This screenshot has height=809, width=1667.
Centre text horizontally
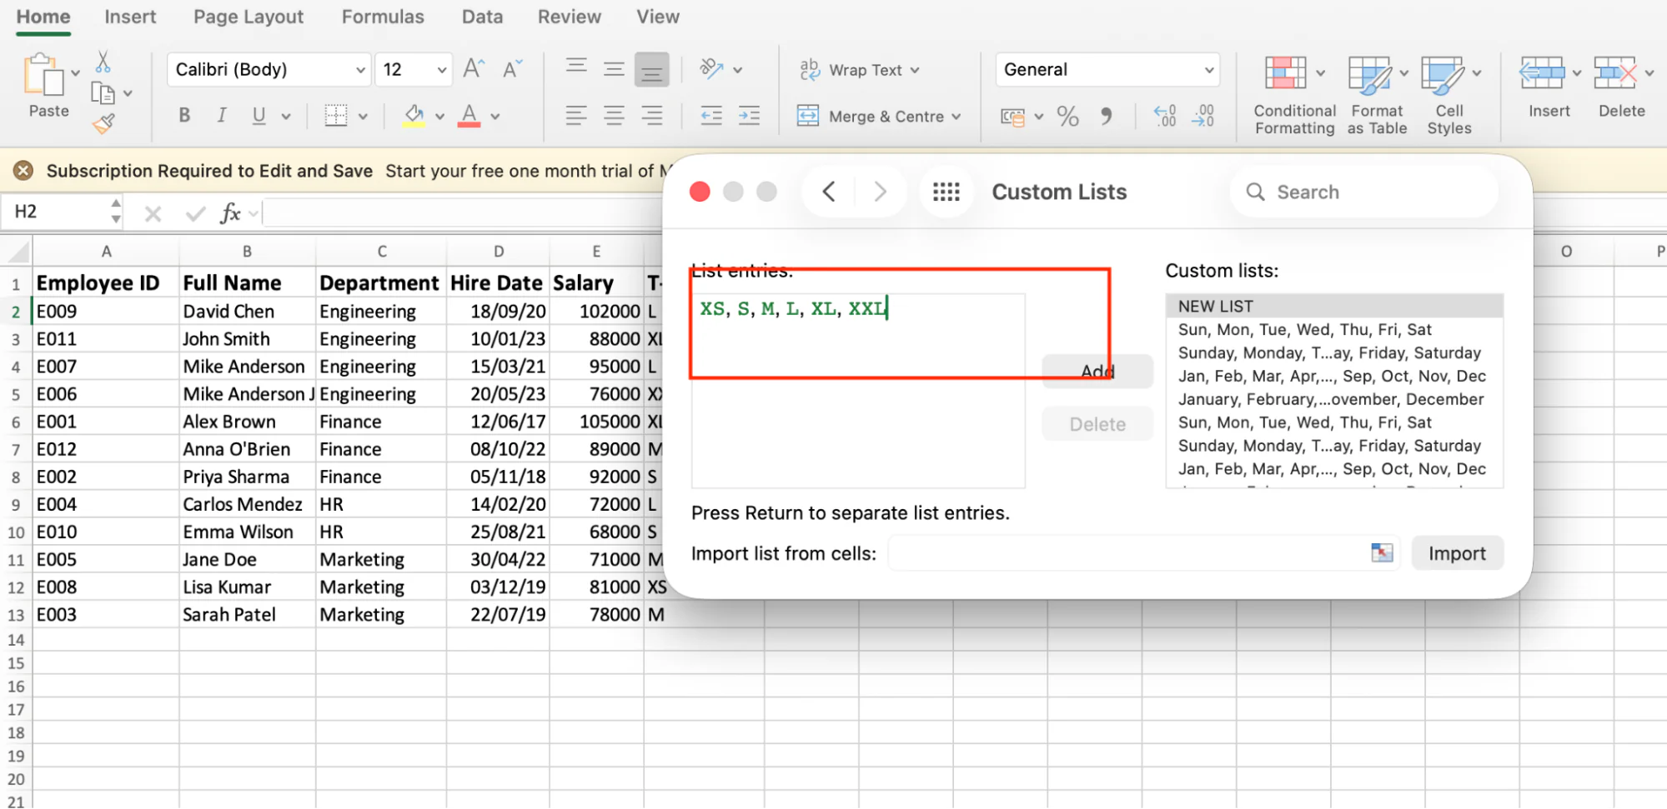click(x=614, y=115)
